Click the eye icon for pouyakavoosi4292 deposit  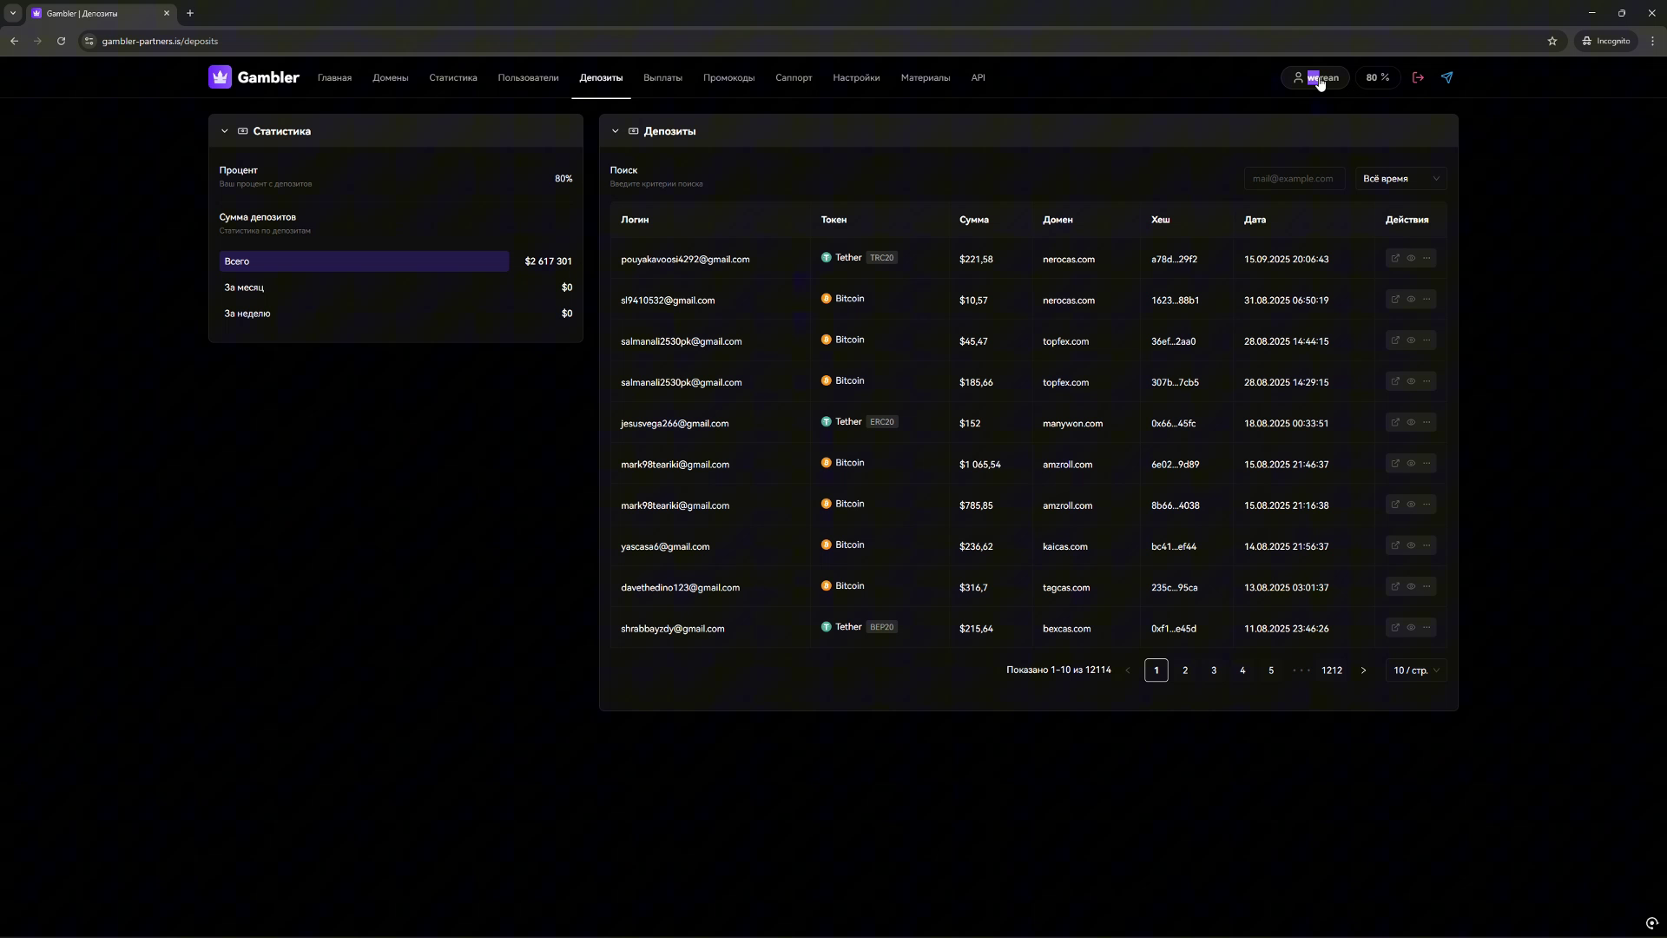pyautogui.click(x=1411, y=258)
